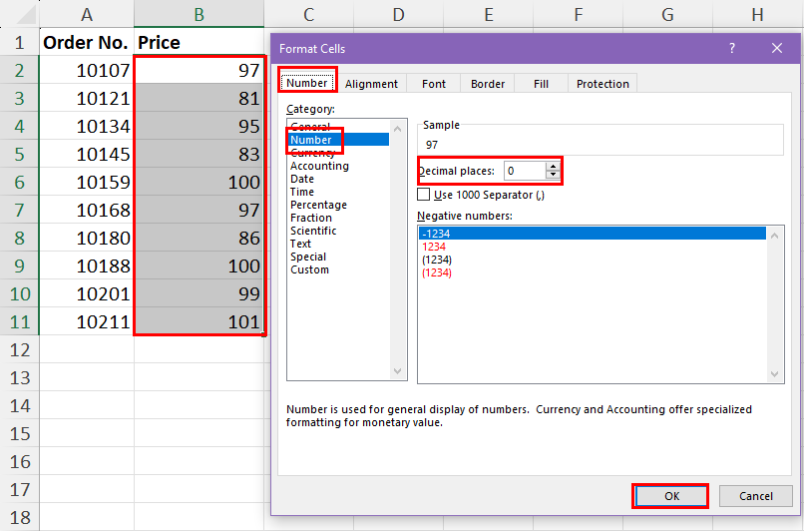Increase decimal places with the up arrow
804x531 pixels.
(x=553, y=167)
